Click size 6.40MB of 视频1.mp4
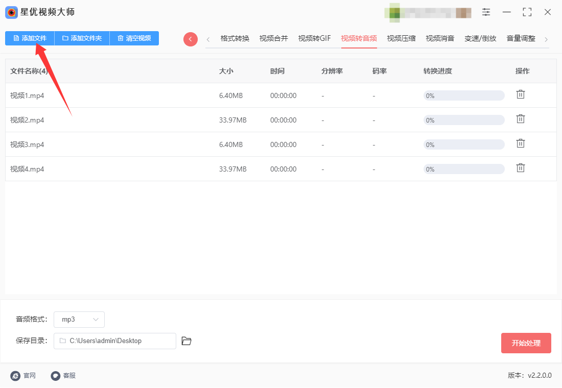The height and width of the screenshot is (388, 562). click(231, 95)
